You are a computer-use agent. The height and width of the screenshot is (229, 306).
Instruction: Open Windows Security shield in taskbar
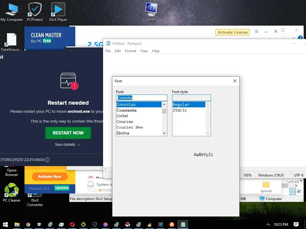tap(39, 225)
